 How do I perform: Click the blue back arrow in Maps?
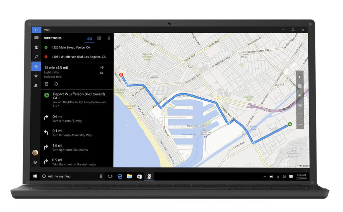point(36,30)
